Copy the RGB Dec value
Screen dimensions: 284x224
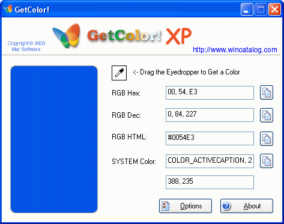(x=267, y=115)
